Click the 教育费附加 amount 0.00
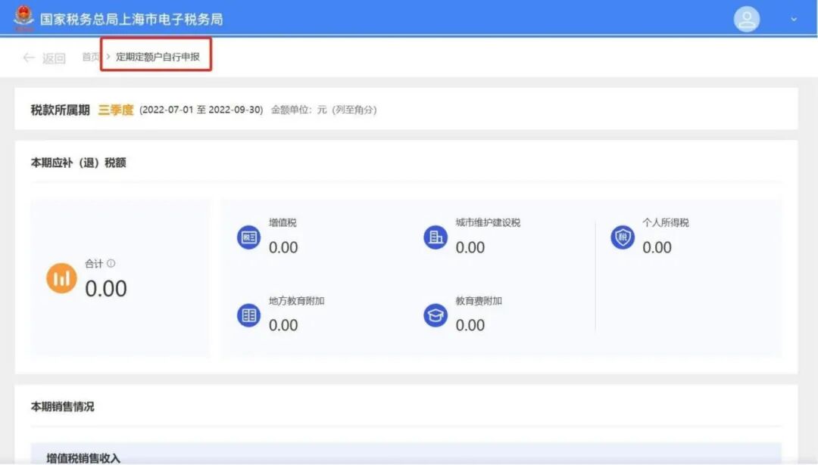The image size is (818, 465). [470, 325]
